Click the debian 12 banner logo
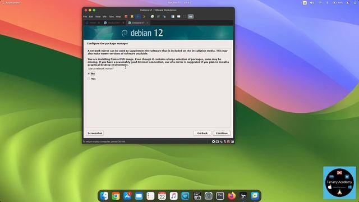 142,33
